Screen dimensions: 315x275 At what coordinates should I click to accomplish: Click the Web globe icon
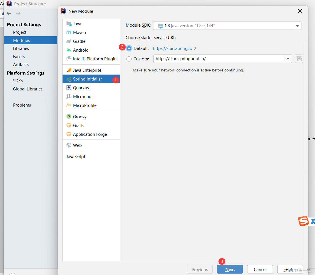coord(69,145)
